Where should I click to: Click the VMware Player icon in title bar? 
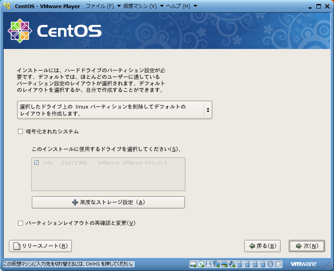[7, 6]
